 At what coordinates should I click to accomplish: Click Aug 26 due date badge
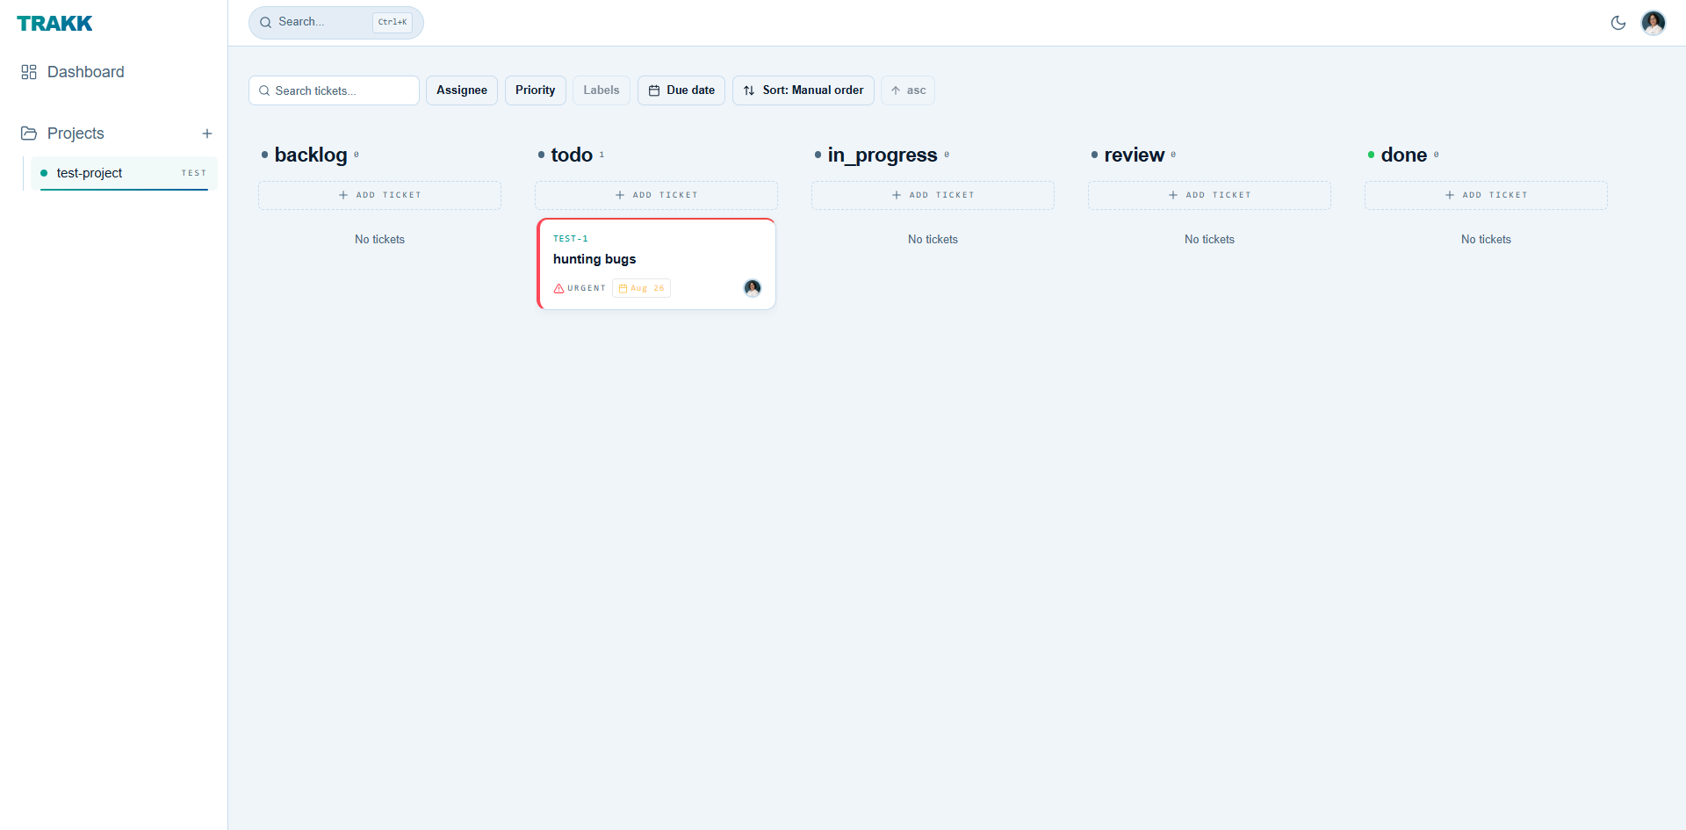tap(641, 288)
